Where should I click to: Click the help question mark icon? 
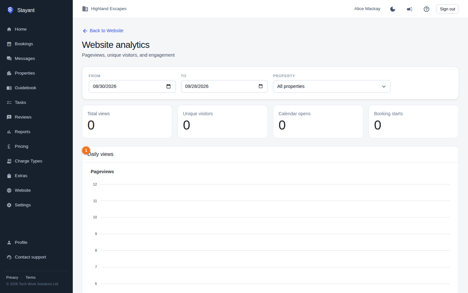426,9
